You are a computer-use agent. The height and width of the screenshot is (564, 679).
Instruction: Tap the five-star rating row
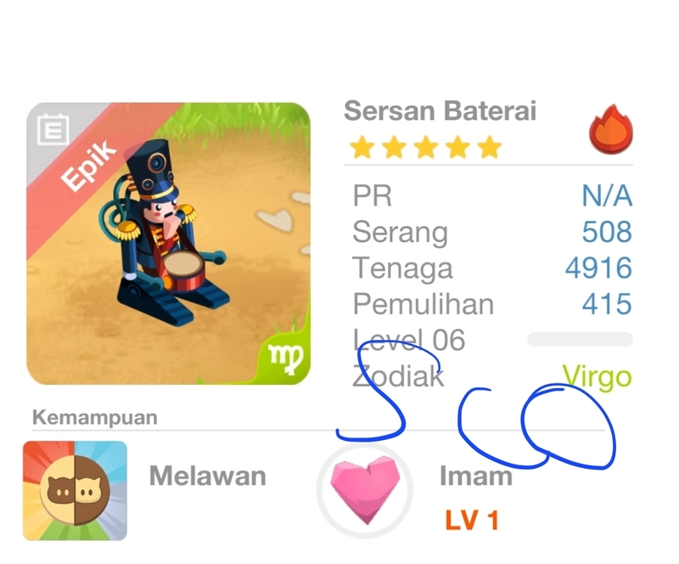click(426, 147)
